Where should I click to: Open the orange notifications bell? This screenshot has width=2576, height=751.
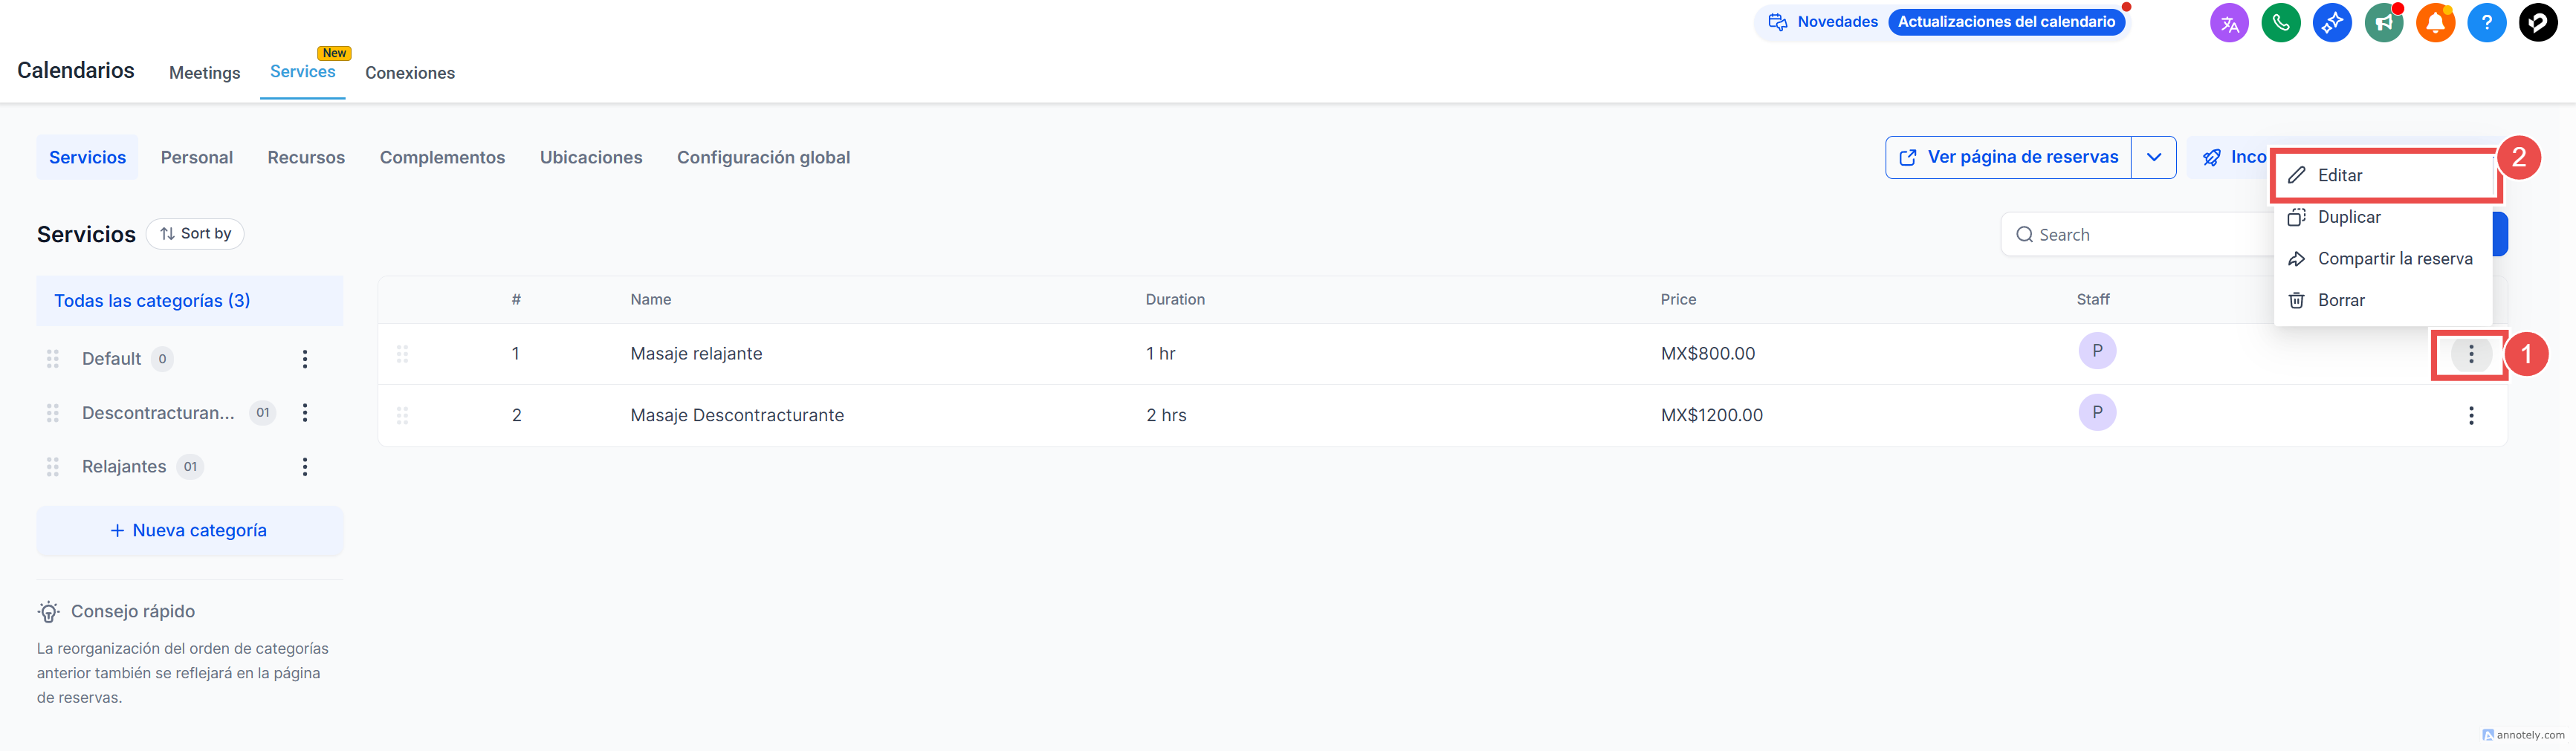(x=2435, y=22)
